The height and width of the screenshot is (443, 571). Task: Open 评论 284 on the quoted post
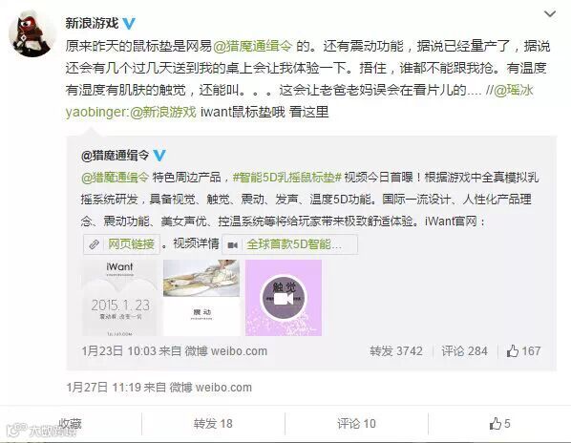point(464,351)
